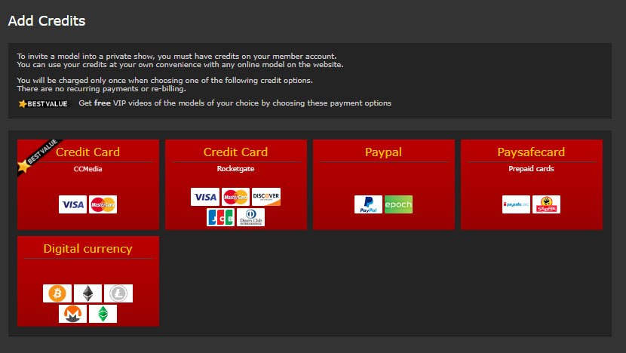
Task: Click the 'Get free VIP videos' text
Action: click(x=235, y=103)
